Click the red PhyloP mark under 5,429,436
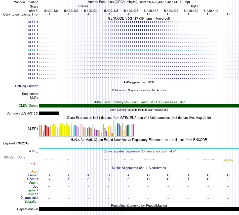239x215 pixels. point(128,159)
